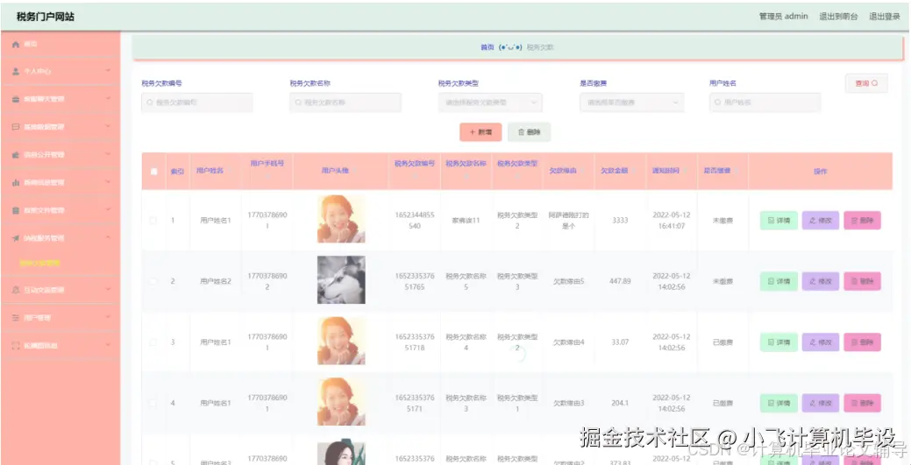Screen dimensions: 911x465
Task: Click the 用户姓名2 cell
Action: coord(216,281)
